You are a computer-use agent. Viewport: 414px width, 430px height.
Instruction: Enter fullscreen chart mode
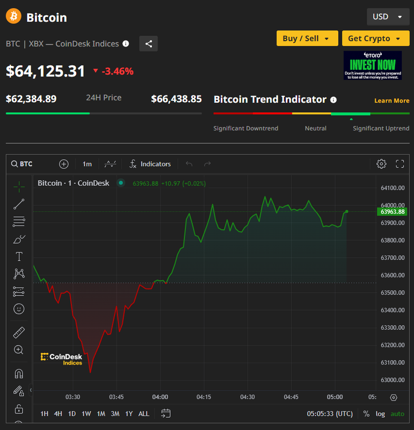pos(400,164)
